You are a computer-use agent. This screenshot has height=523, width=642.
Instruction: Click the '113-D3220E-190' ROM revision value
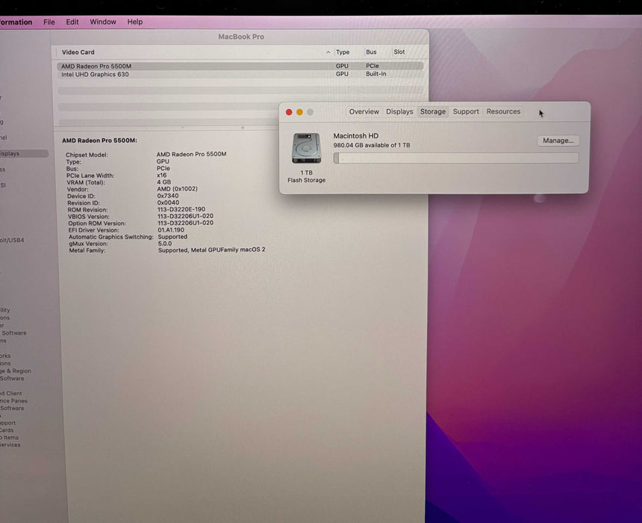coord(181,209)
